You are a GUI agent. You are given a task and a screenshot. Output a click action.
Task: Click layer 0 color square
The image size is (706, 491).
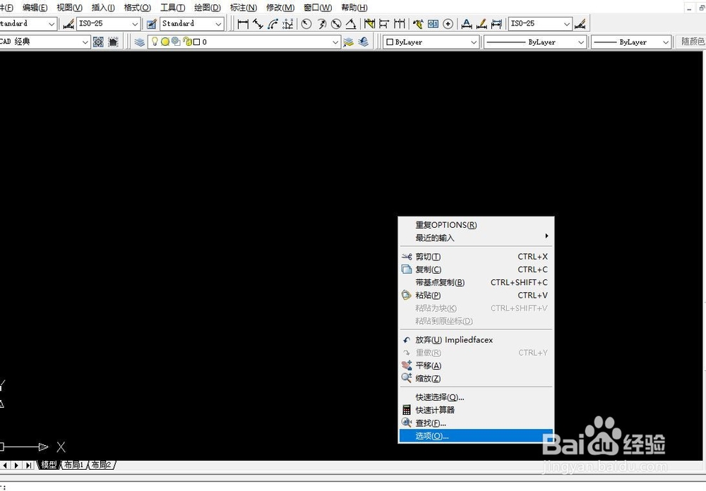point(196,42)
